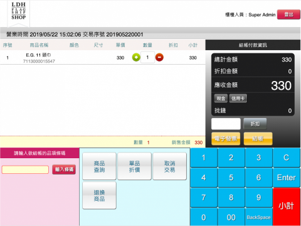Focus the barcode input field
The height and width of the screenshot is (226, 301).
[25, 169]
